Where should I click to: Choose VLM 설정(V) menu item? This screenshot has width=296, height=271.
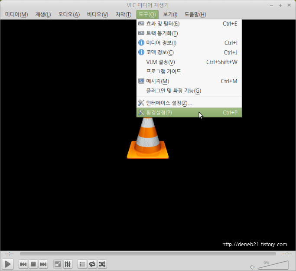189,62
